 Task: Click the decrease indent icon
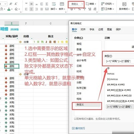point(42,4)
